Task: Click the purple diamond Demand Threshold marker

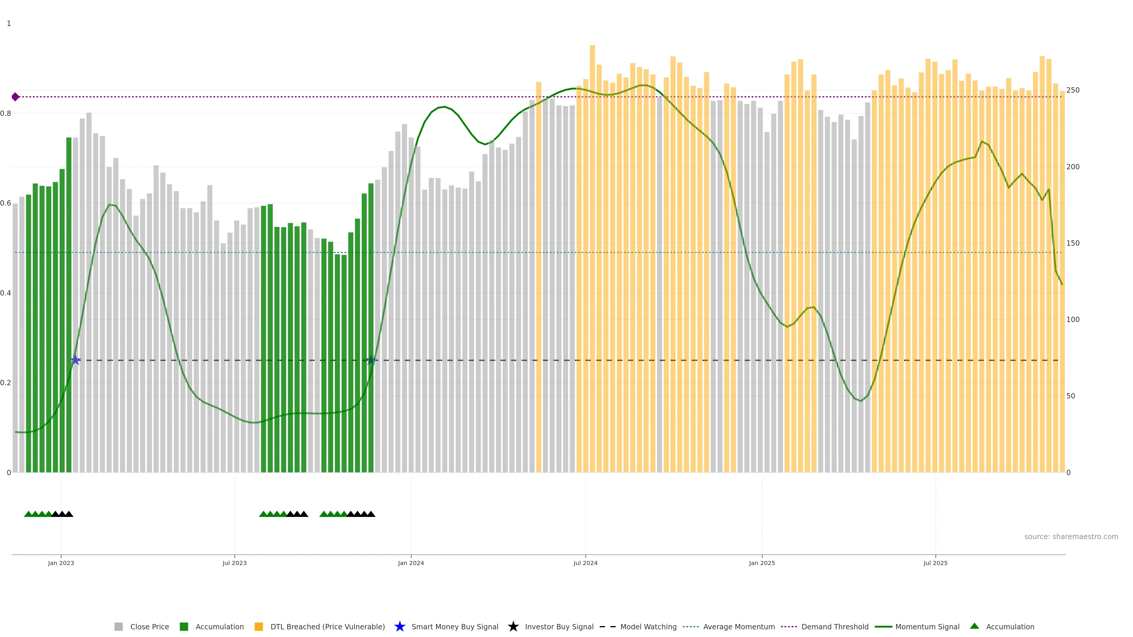Action: pos(15,97)
